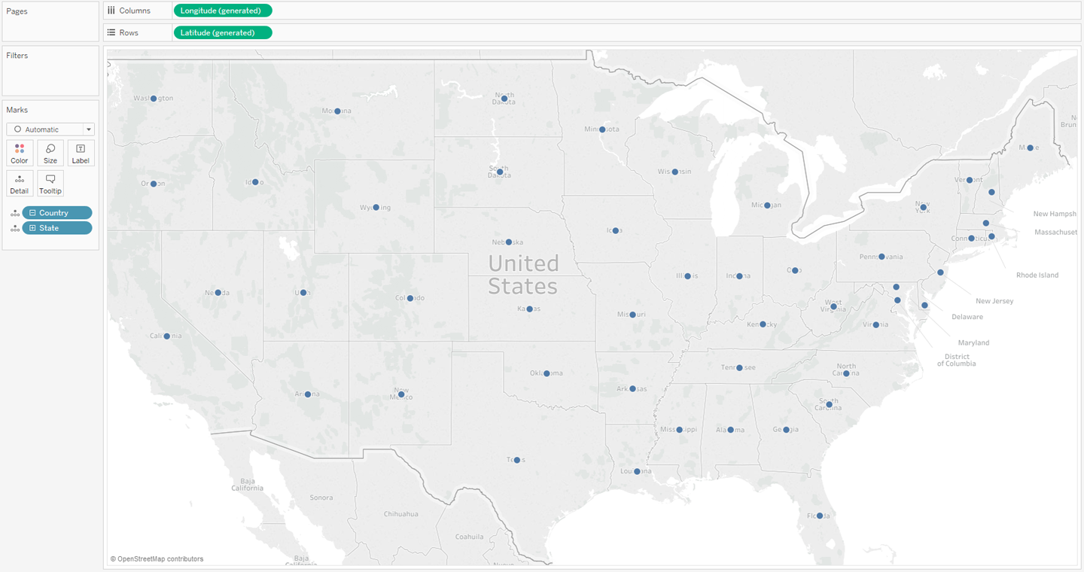Click the Michigan map point

pos(767,205)
